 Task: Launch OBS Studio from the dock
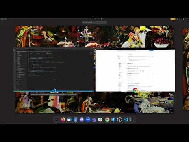coord(120,120)
